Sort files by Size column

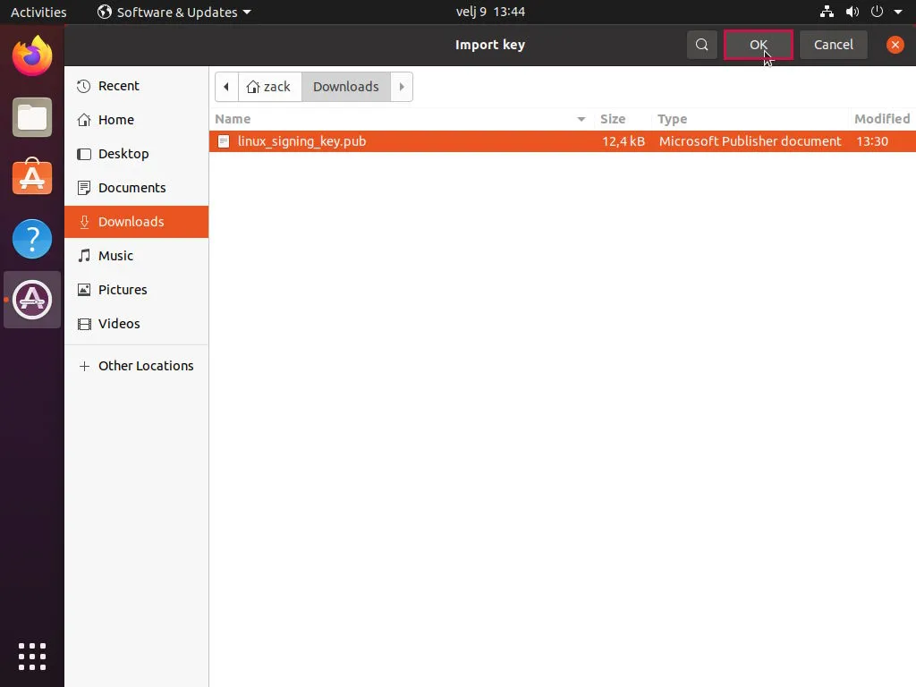pyautogui.click(x=623, y=119)
